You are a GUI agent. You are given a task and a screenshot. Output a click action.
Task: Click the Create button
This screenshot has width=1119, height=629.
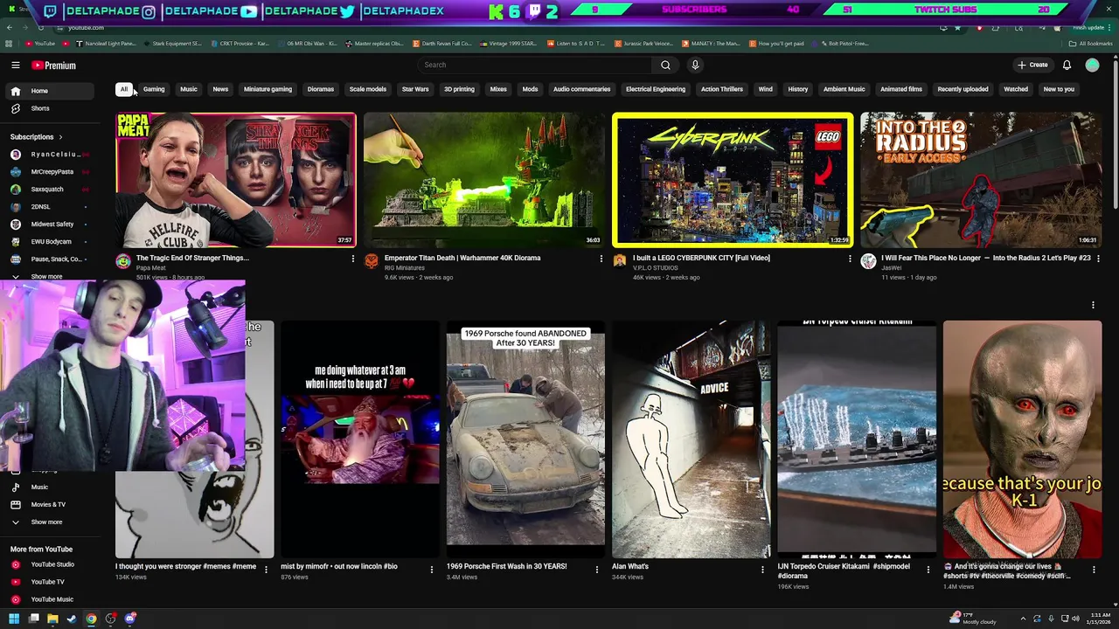(x=1032, y=65)
